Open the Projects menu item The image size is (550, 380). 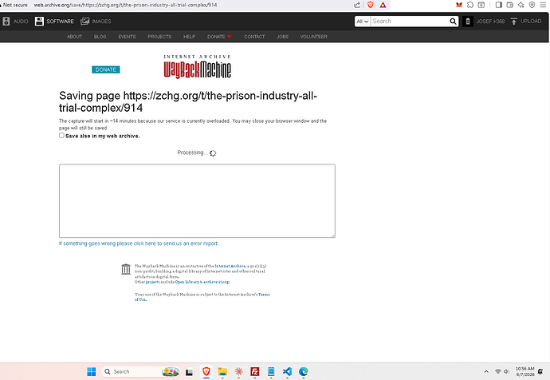click(x=159, y=37)
